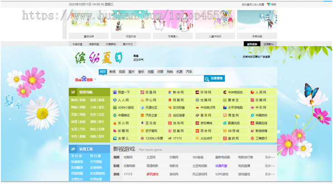The image size is (333, 184).
Task: Click the 百度搜索 search button
Action: (x=214, y=79)
